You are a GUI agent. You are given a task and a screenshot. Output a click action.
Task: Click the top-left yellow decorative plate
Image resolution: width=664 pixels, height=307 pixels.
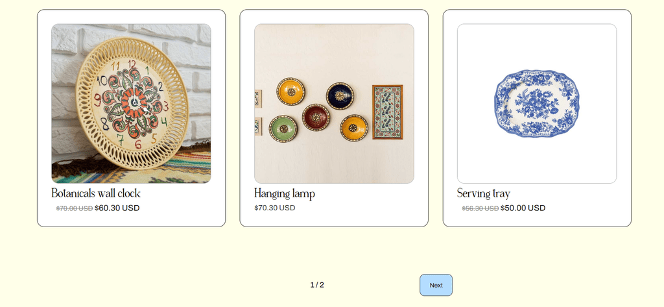[x=290, y=91]
